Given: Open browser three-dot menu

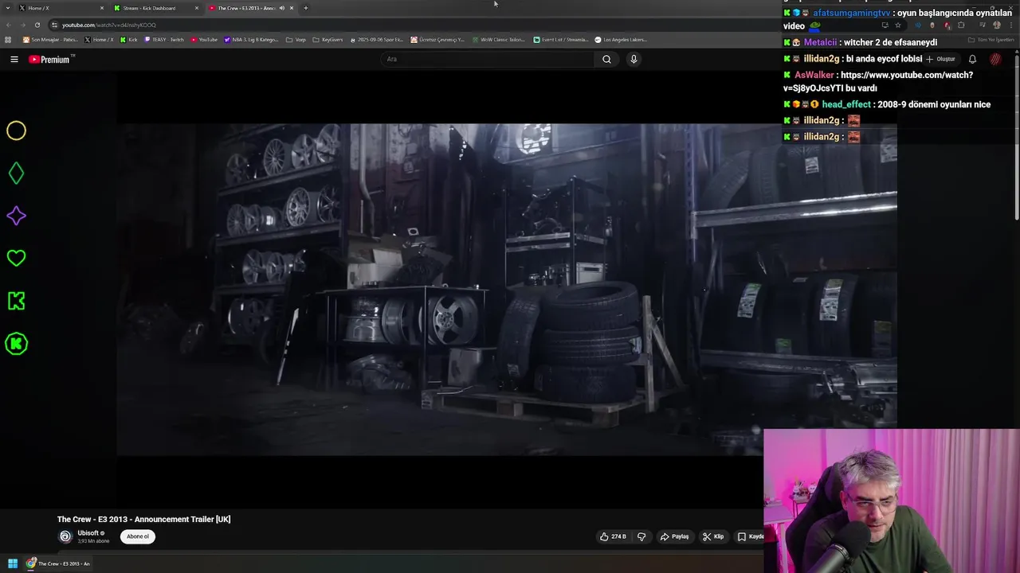Looking at the screenshot, I should pos(1013,25).
